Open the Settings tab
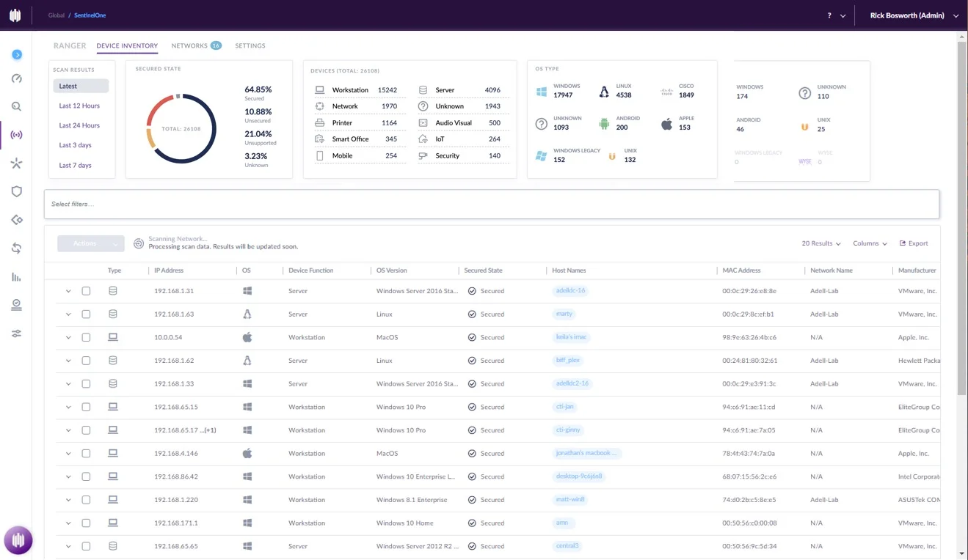968x560 pixels. point(250,45)
